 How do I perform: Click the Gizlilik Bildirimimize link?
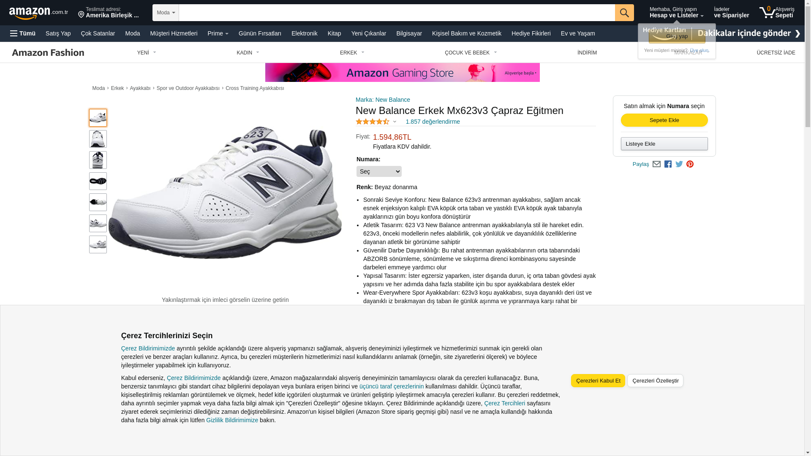(x=232, y=420)
